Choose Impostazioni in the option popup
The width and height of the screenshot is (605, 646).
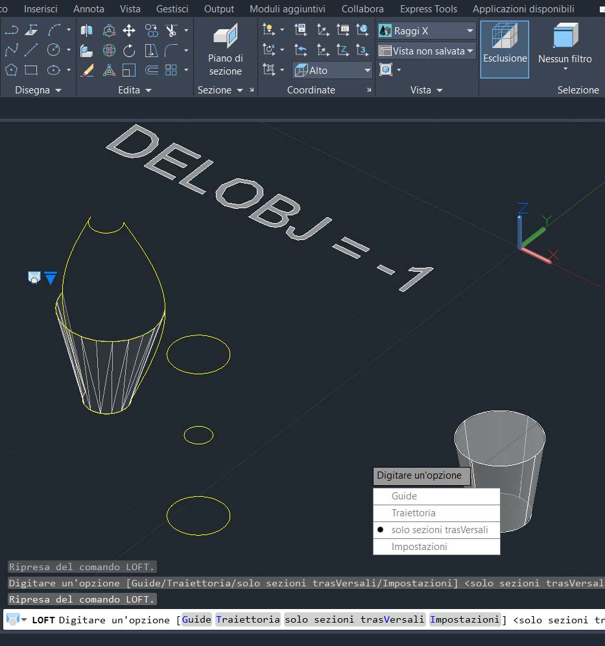coord(436,547)
